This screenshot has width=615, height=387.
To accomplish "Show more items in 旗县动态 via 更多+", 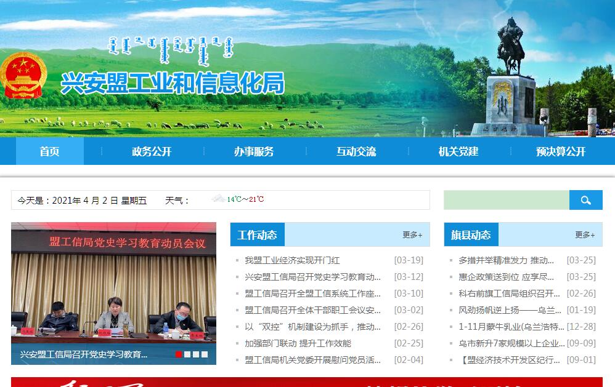I will click(585, 234).
